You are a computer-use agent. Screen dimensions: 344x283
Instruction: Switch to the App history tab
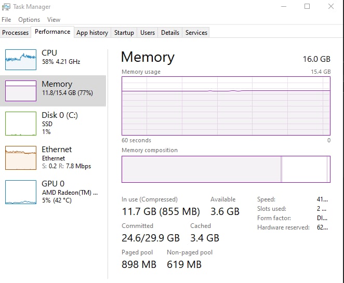click(92, 33)
